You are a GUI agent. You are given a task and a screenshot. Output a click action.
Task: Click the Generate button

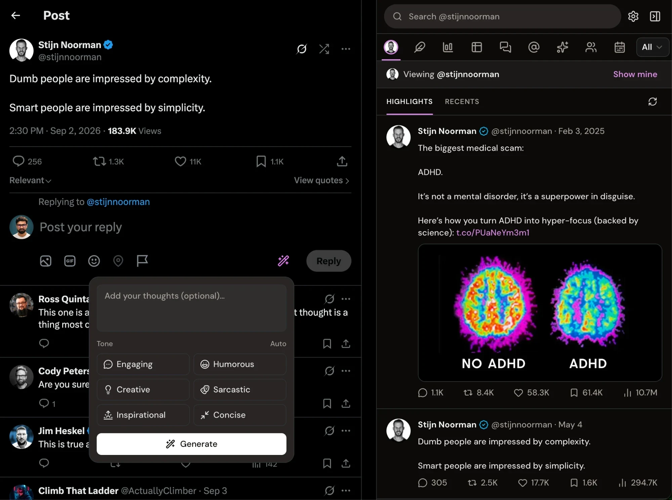(192, 444)
